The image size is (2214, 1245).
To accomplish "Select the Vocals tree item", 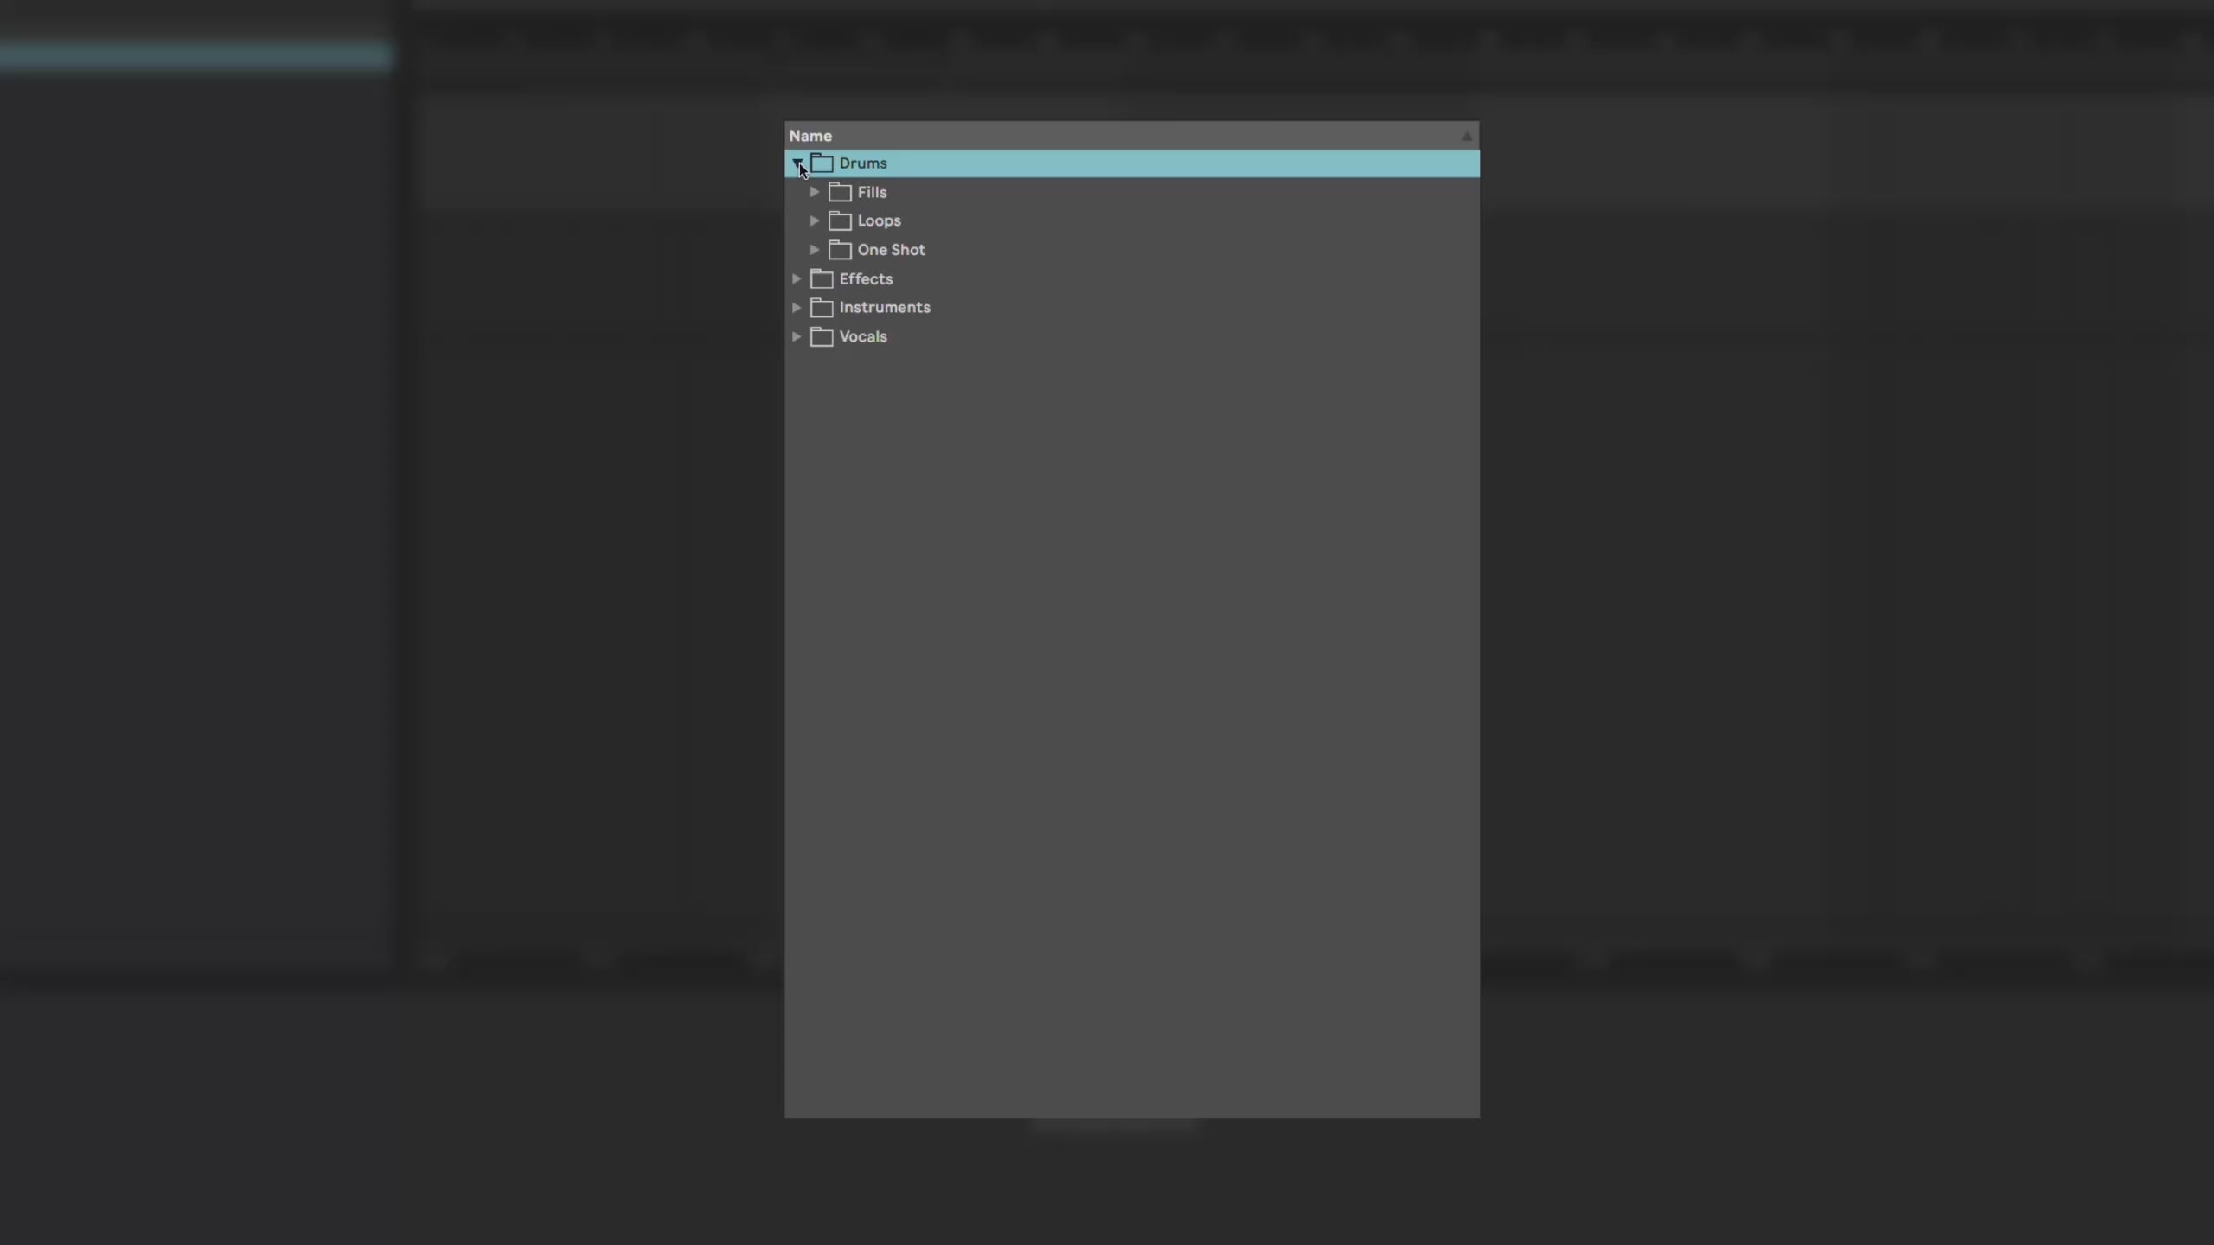I will tap(862, 336).
